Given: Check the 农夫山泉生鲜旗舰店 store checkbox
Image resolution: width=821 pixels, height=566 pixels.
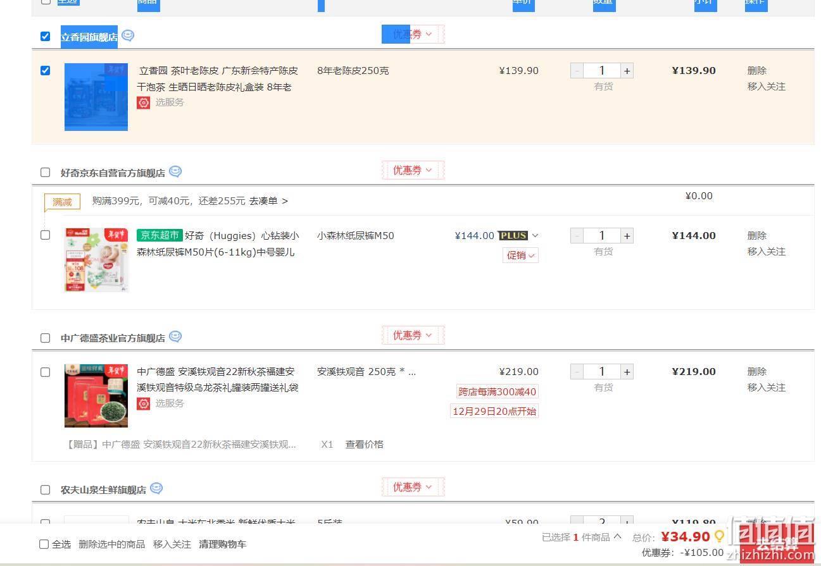Looking at the screenshot, I should point(45,489).
